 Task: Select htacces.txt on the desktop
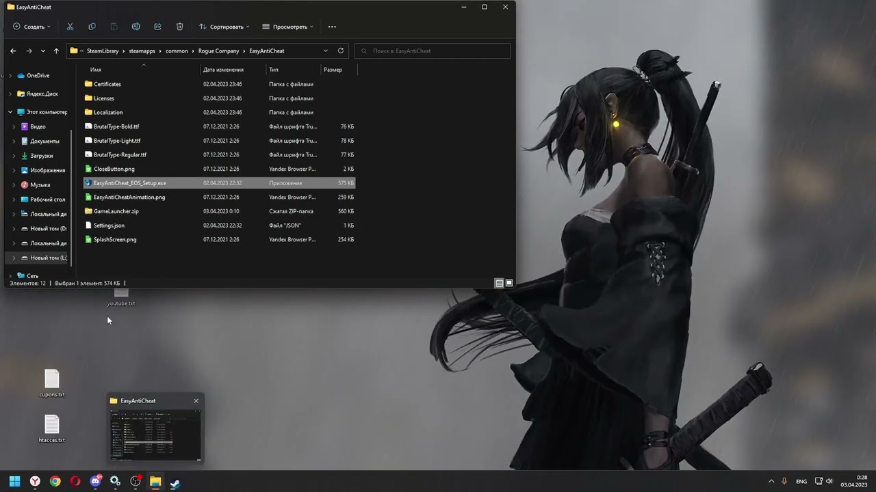(52, 429)
